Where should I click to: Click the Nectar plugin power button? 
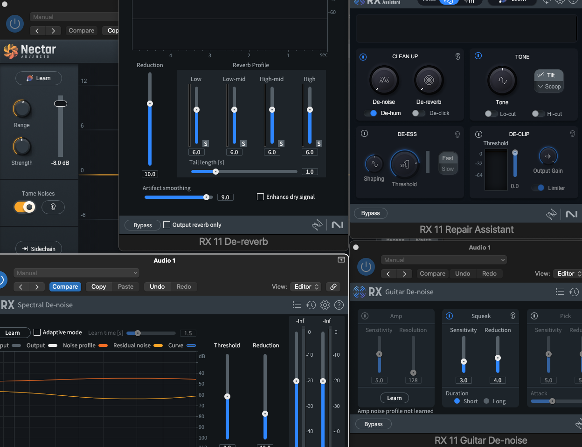(15, 23)
